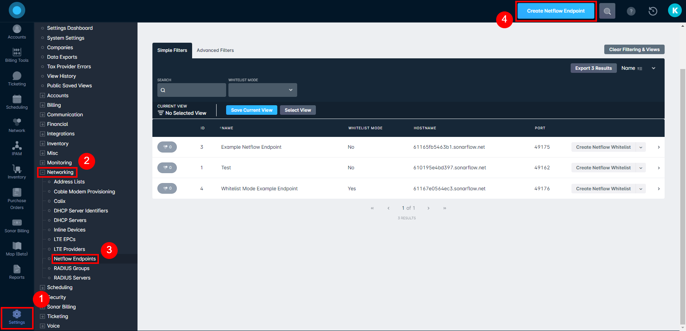The width and height of the screenshot is (686, 331).
Task: Expand the Integrations tree node
Action: pos(42,134)
